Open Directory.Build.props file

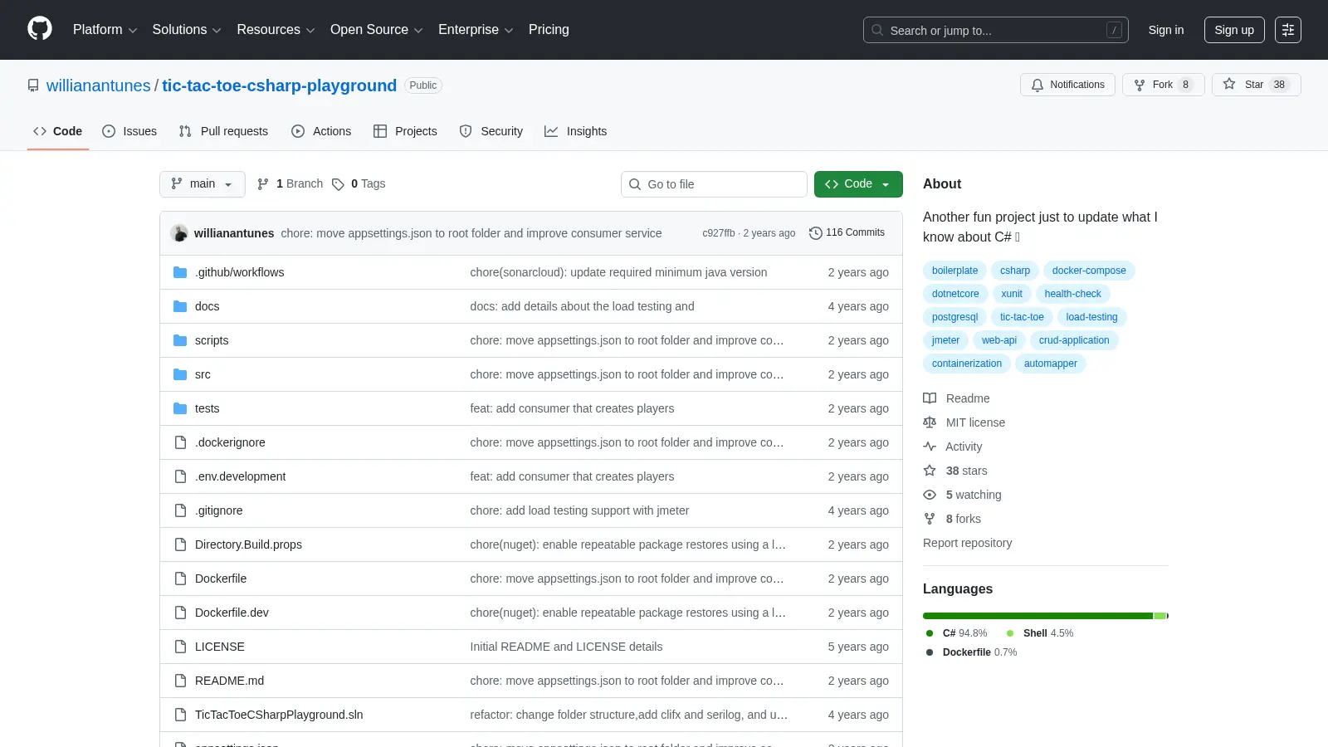(248, 544)
